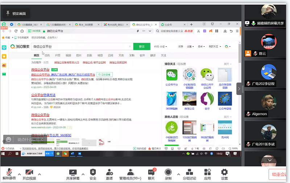The height and width of the screenshot is (183, 290).
Task: Open audio options caret beside 解除静音
Action: 19,174
